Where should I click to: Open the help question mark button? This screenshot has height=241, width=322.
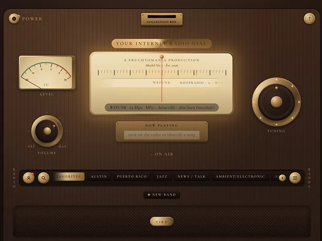309,18
